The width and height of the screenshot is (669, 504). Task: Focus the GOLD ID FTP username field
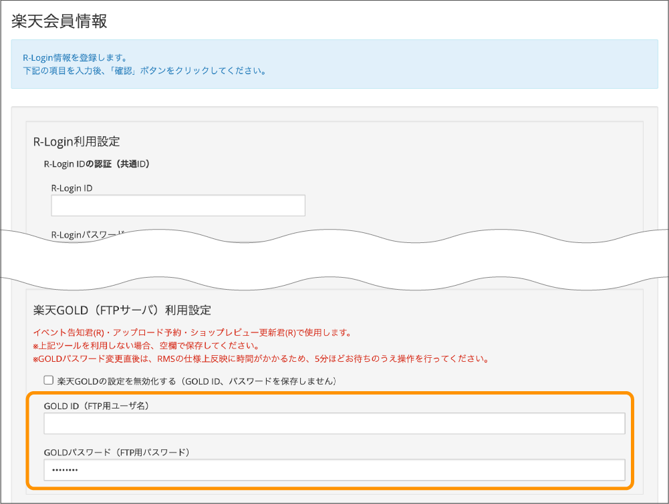point(334,424)
